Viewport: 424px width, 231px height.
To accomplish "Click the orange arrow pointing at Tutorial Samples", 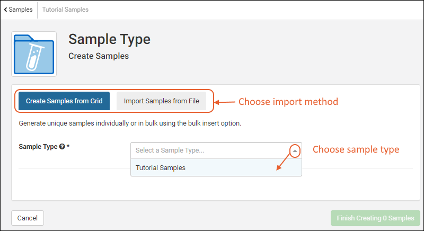I will pyautogui.click(x=285, y=162).
